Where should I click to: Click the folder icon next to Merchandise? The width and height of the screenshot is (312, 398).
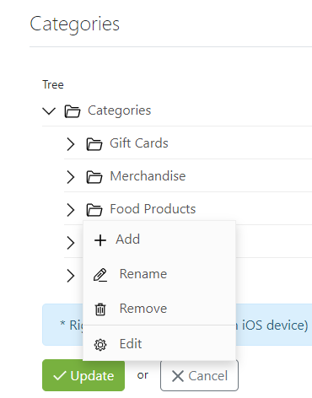point(94,177)
